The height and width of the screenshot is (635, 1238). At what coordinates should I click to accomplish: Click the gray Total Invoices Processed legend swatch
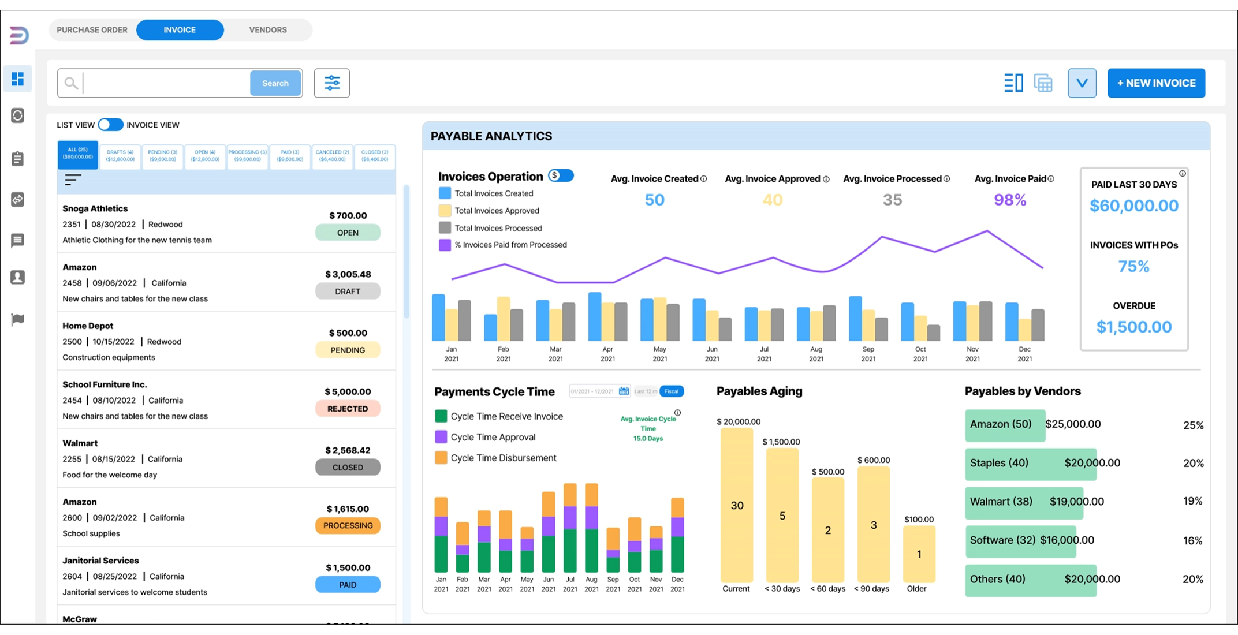(x=445, y=228)
